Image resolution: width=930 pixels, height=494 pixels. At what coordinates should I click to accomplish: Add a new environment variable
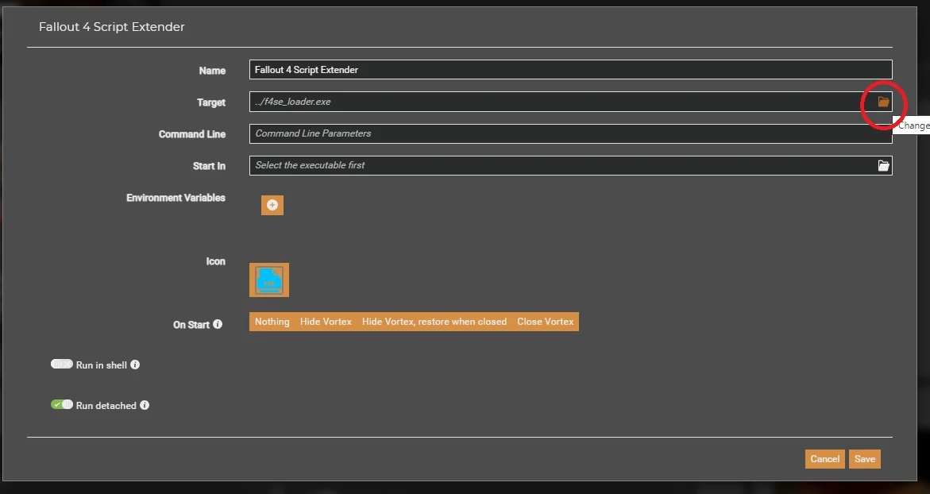click(272, 205)
